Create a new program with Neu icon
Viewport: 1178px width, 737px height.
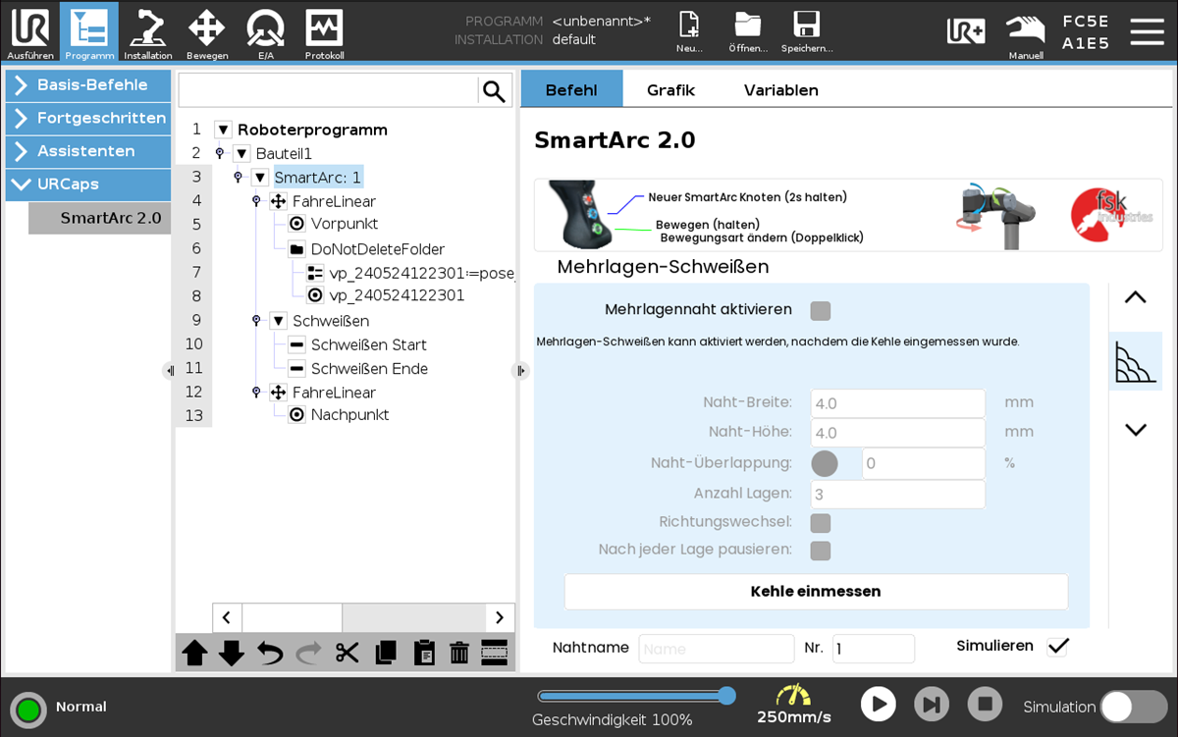(689, 32)
